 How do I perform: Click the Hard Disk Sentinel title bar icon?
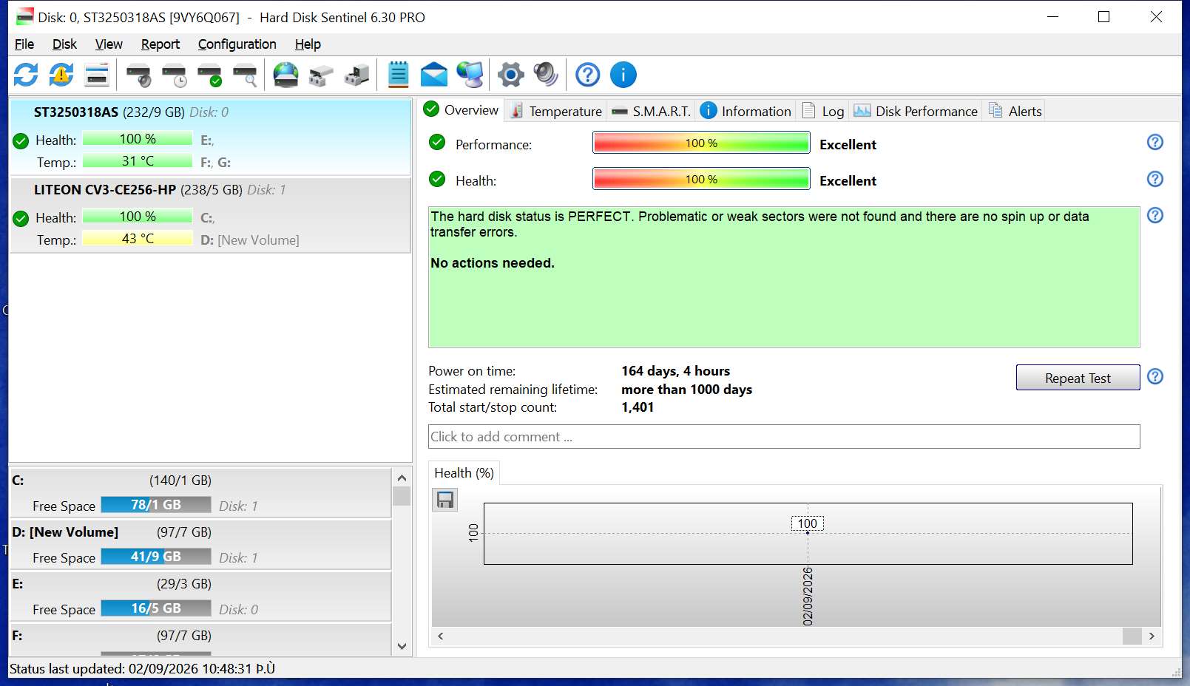point(25,16)
